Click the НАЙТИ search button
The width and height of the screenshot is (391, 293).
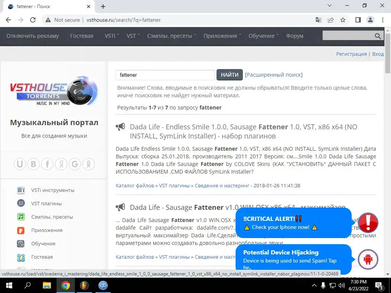pos(229,75)
